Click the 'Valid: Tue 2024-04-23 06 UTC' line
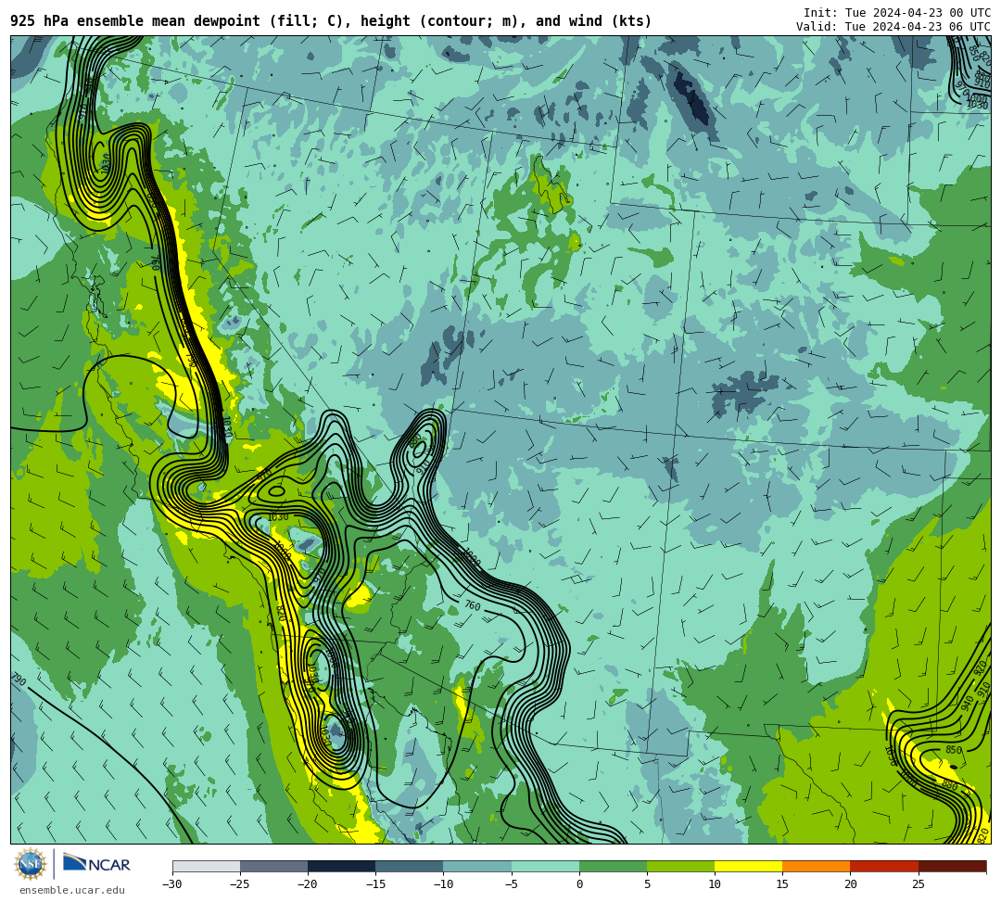1001x902 pixels. pyautogui.click(x=893, y=26)
